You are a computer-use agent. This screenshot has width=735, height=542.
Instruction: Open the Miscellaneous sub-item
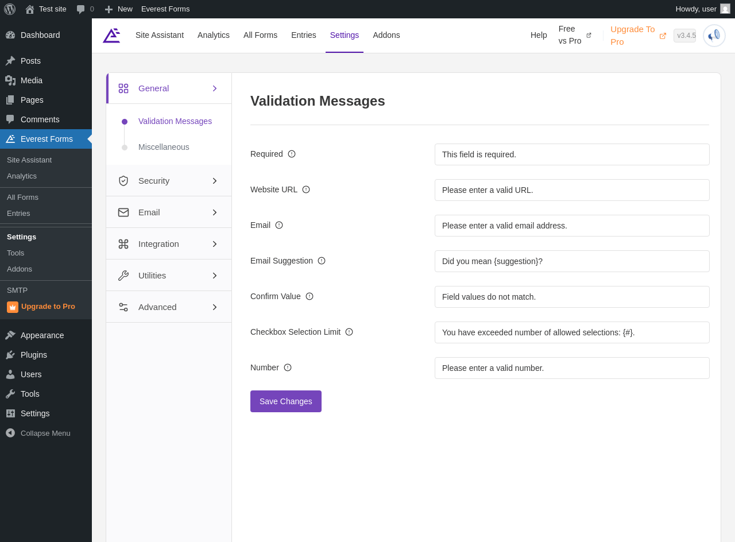click(164, 147)
